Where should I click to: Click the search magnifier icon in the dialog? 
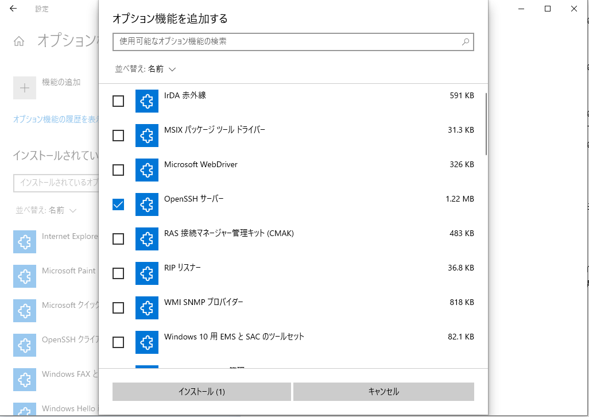point(466,42)
